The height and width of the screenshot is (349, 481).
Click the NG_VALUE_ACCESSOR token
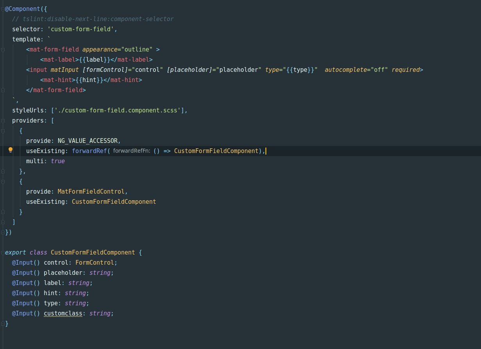tap(90, 141)
